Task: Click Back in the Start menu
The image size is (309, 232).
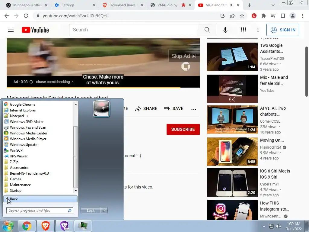Action: (40, 199)
